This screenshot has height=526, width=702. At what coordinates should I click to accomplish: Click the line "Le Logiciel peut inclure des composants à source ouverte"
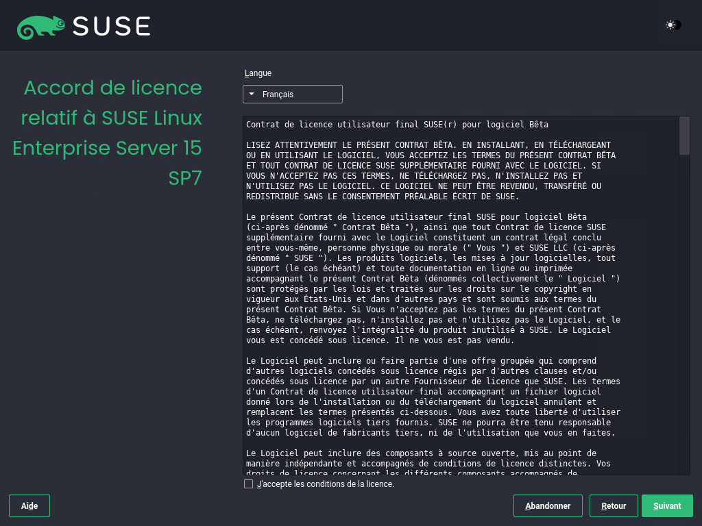(x=422, y=453)
